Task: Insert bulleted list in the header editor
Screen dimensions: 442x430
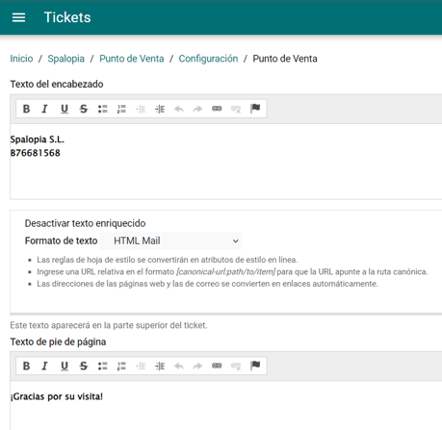Action: 103,109
